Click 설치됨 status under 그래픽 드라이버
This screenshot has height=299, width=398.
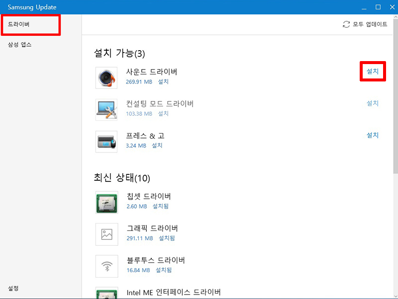click(167, 238)
